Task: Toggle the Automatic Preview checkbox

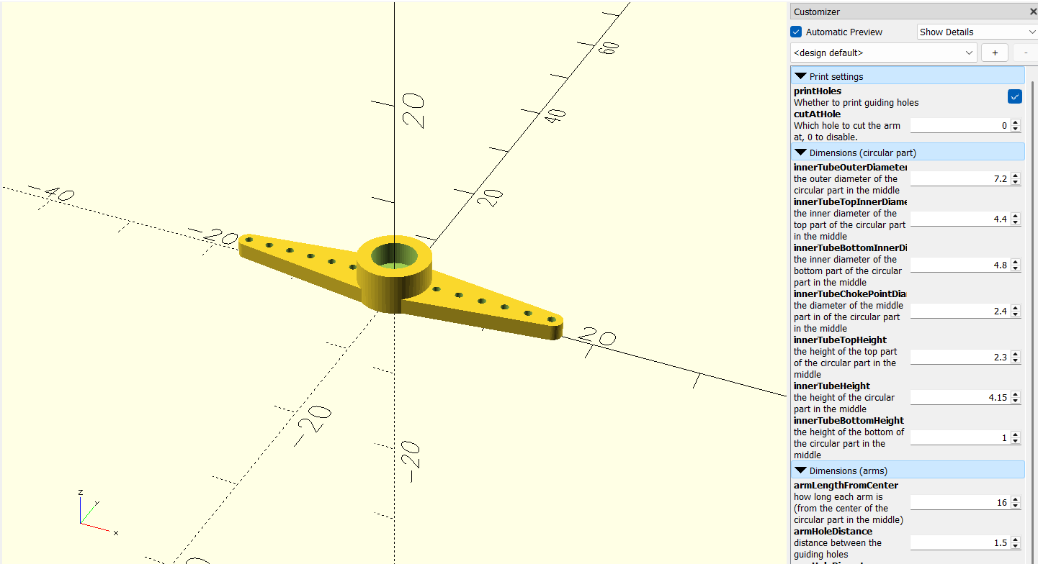Action: 796,32
